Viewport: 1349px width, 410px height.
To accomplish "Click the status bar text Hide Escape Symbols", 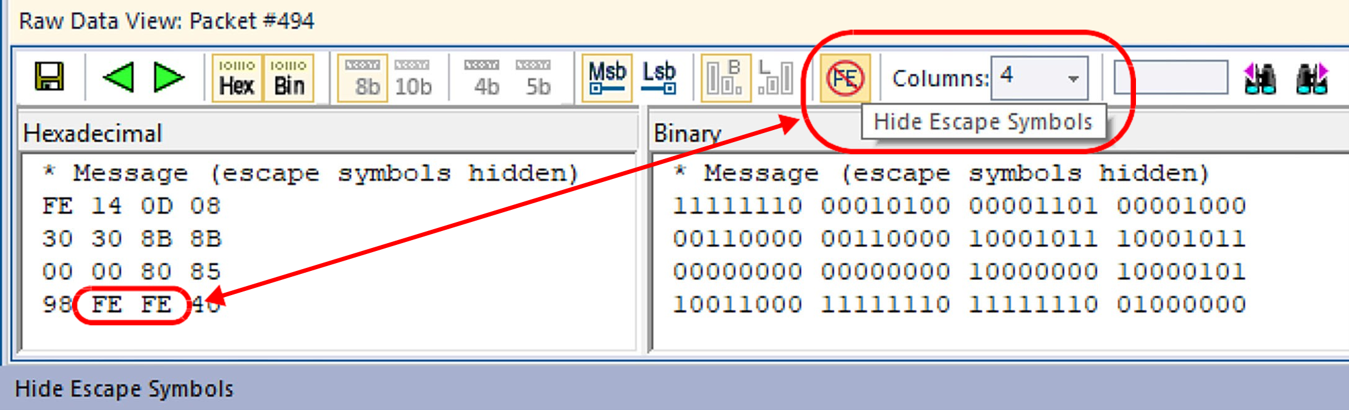I will tap(124, 389).
